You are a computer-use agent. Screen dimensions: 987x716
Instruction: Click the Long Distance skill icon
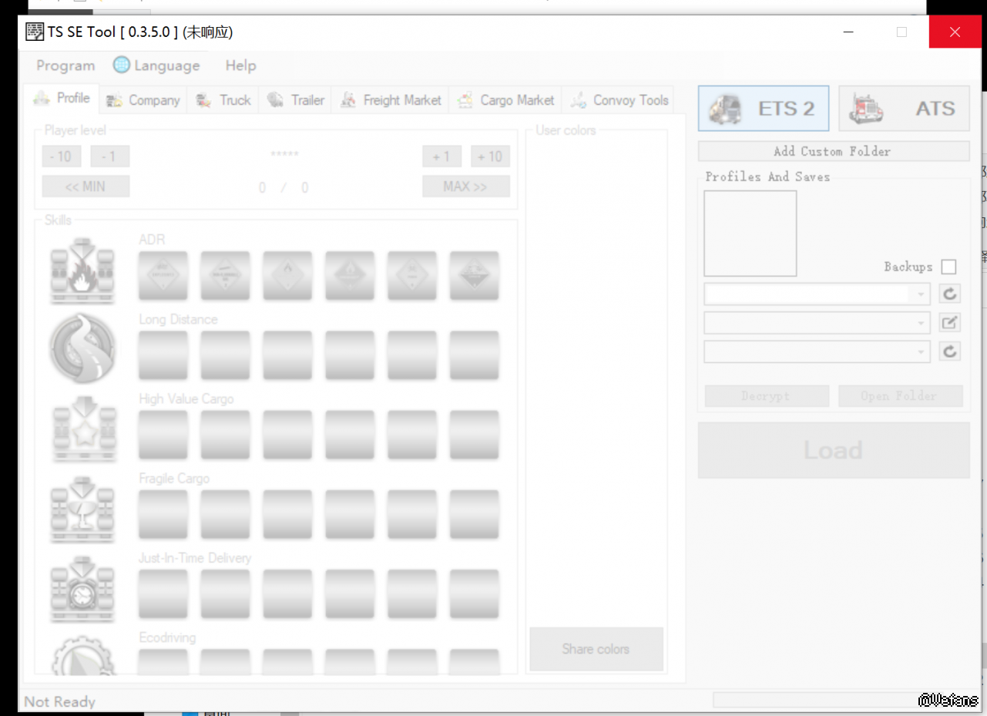pos(82,350)
